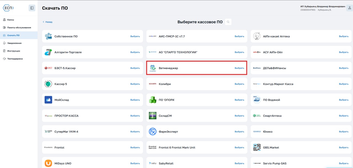Click the МойСклад logo icon

(x=48, y=100)
